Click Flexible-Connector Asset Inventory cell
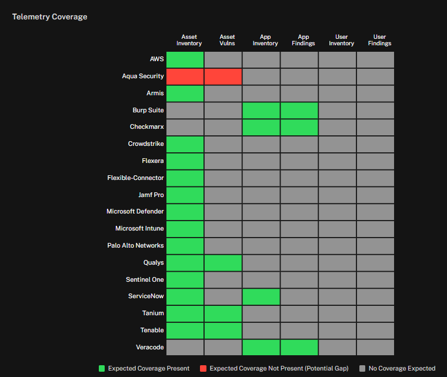The image size is (447, 377). point(185,178)
